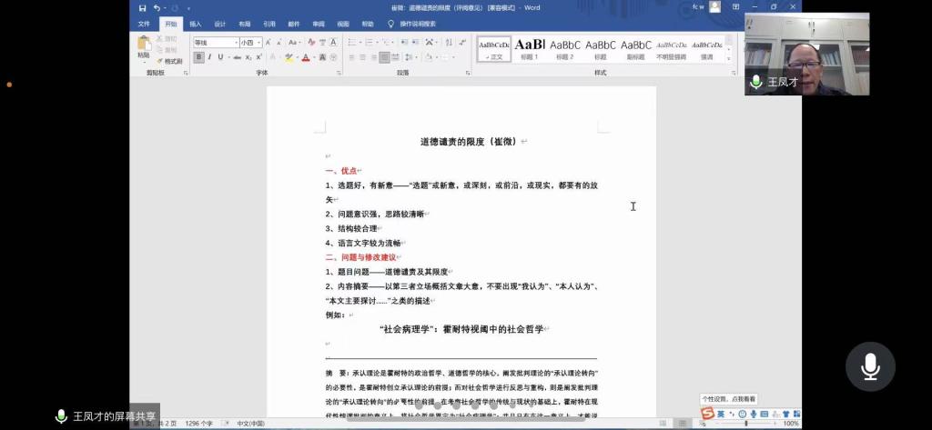Click the document title 道德谴责的限度（崔微）

point(470,141)
